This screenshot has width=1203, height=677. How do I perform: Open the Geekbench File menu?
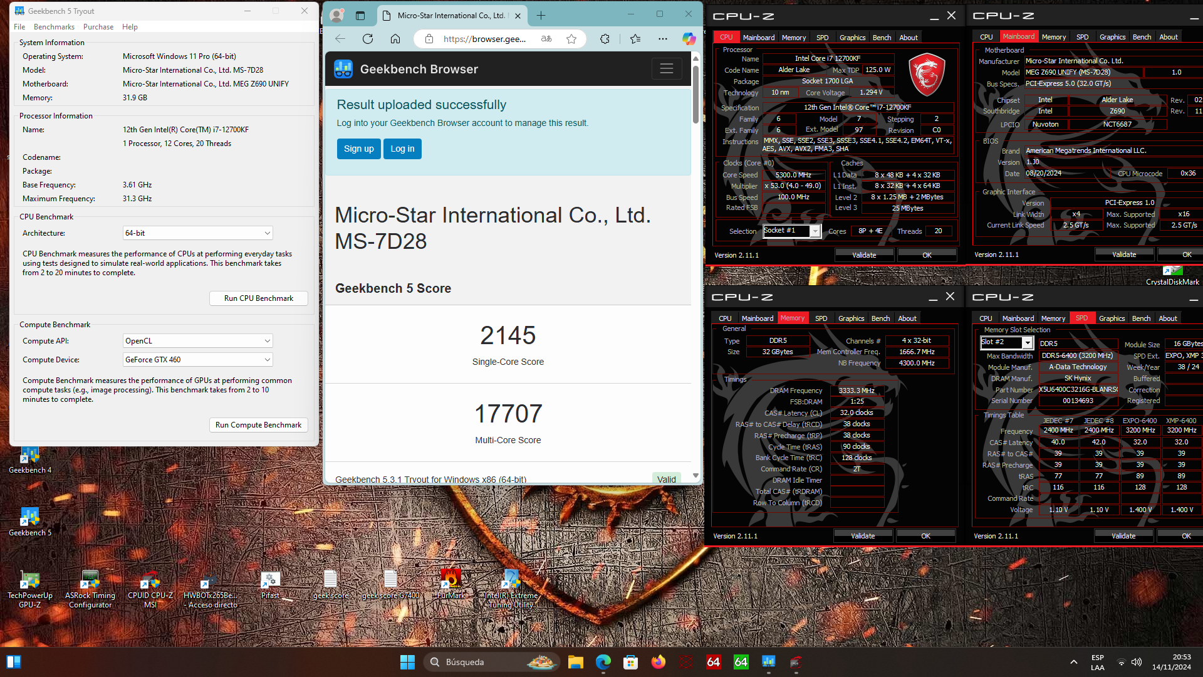tap(19, 27)
